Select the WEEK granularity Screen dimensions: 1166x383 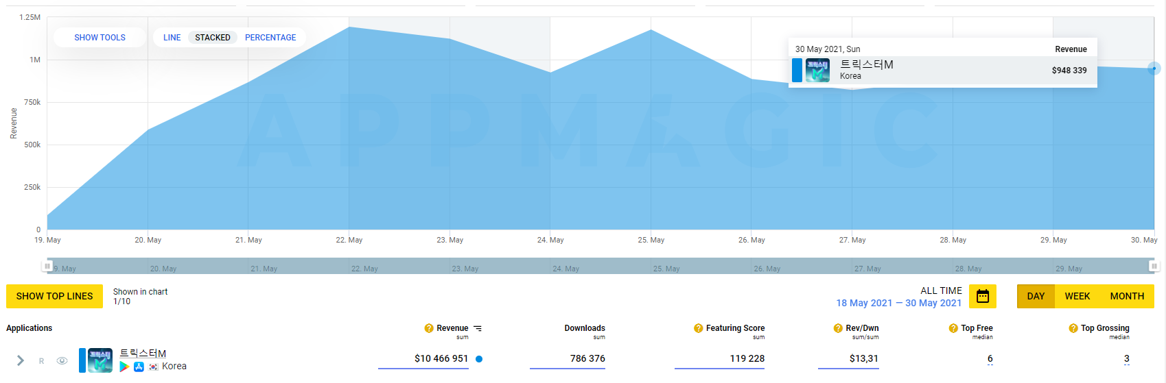[x=1077, y=296]
